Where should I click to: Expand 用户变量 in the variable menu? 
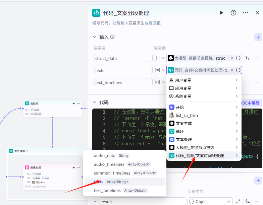point(204,80)
